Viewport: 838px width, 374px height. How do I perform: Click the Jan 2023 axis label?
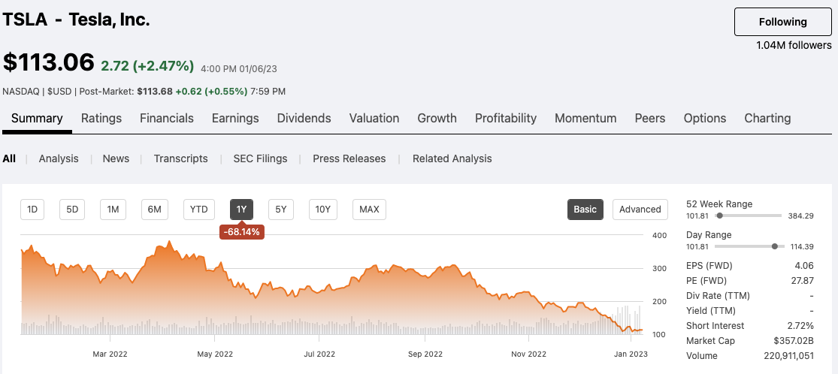[x=631, y=354]
